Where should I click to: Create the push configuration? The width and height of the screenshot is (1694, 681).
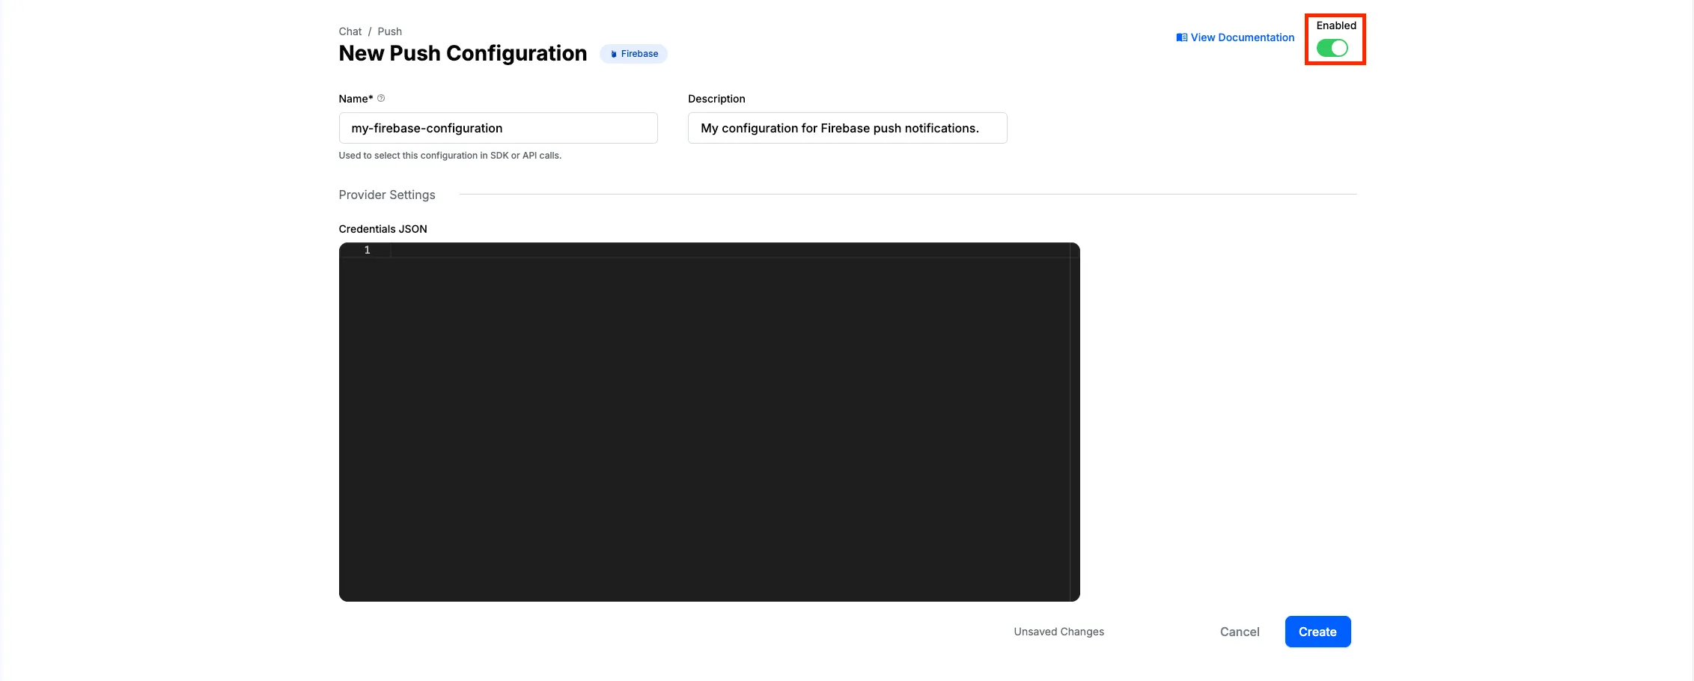pyautogui.click(x=1317, y=631)
